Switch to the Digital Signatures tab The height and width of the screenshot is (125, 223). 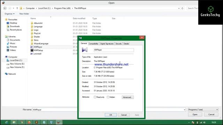click(107, 44)
